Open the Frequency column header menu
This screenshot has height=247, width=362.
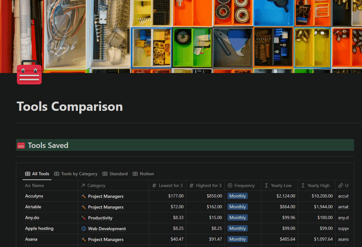tap(244, 186)
